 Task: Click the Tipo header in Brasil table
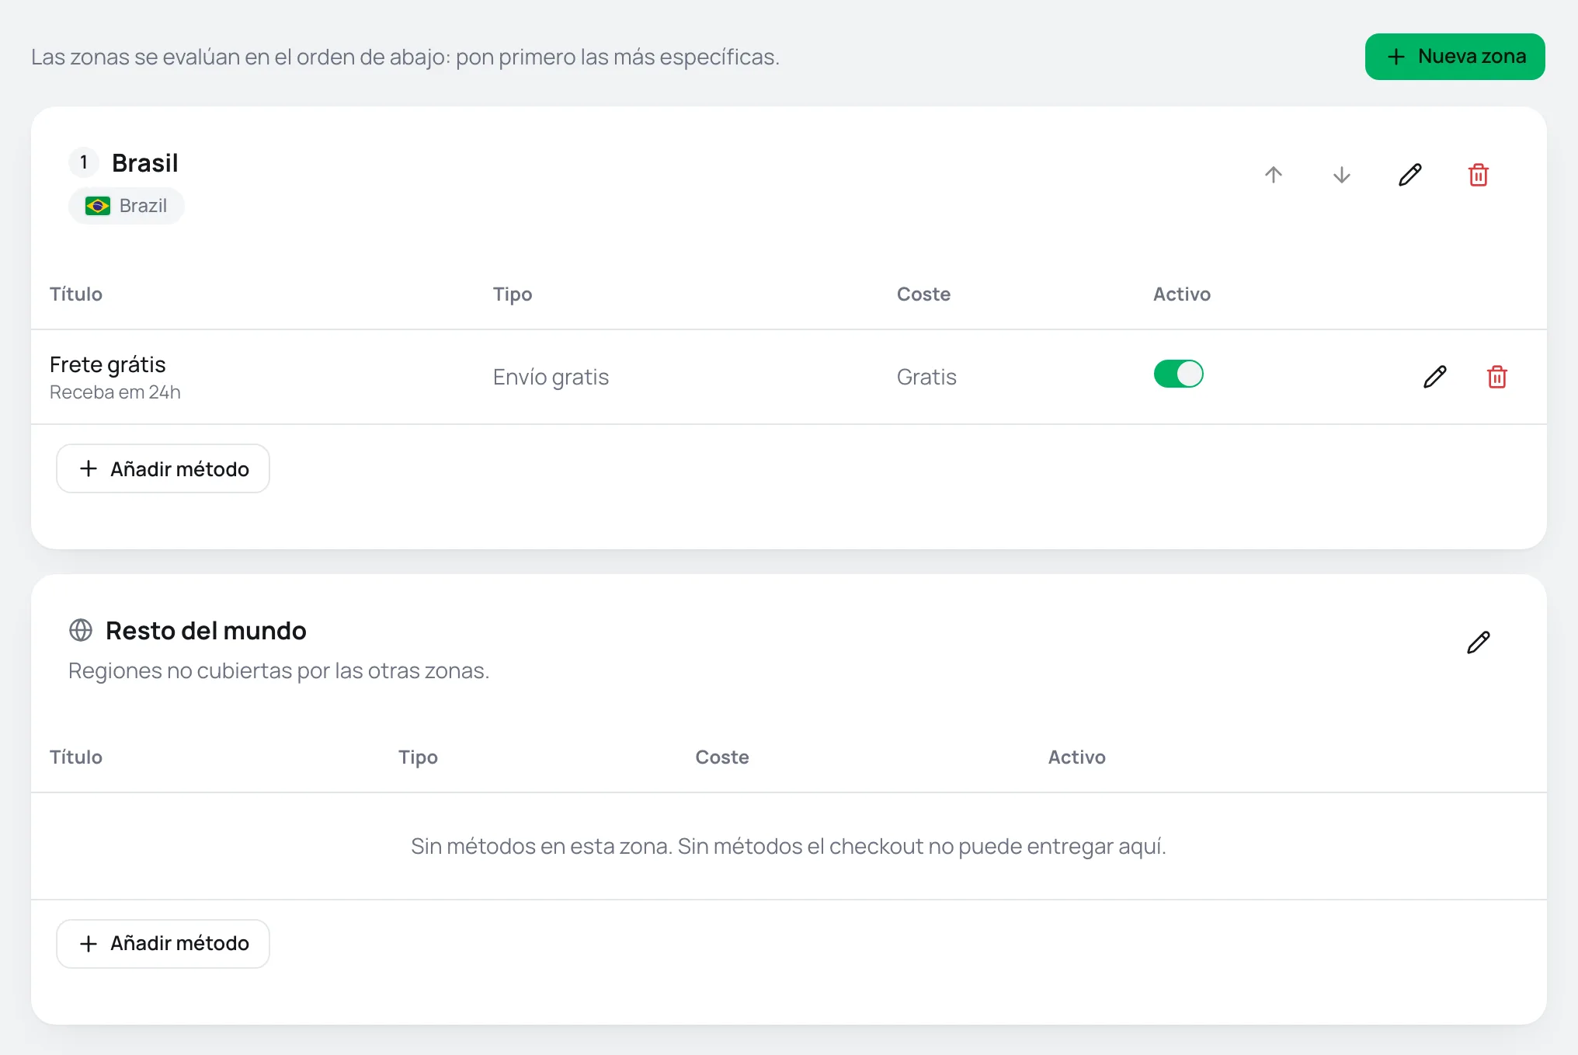point(513,294)
